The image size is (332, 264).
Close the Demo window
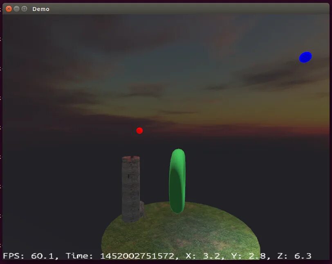[9, 9]
